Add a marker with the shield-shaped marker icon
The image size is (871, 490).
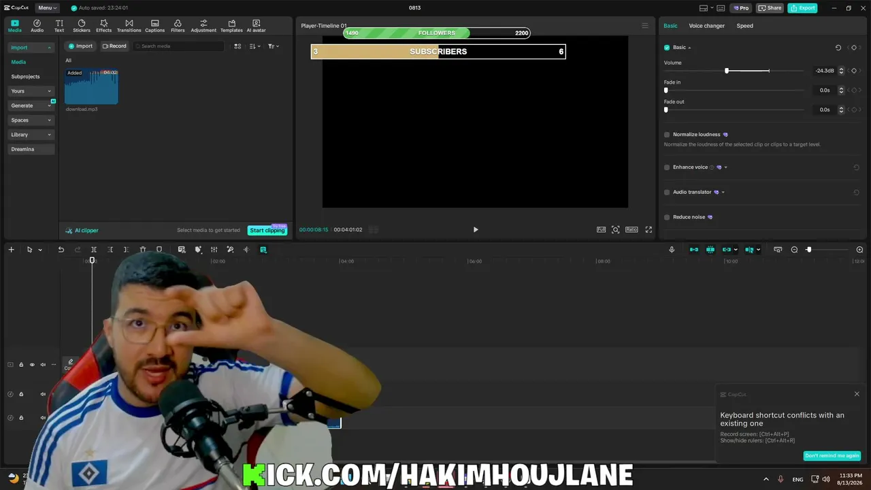click(159, 250)
